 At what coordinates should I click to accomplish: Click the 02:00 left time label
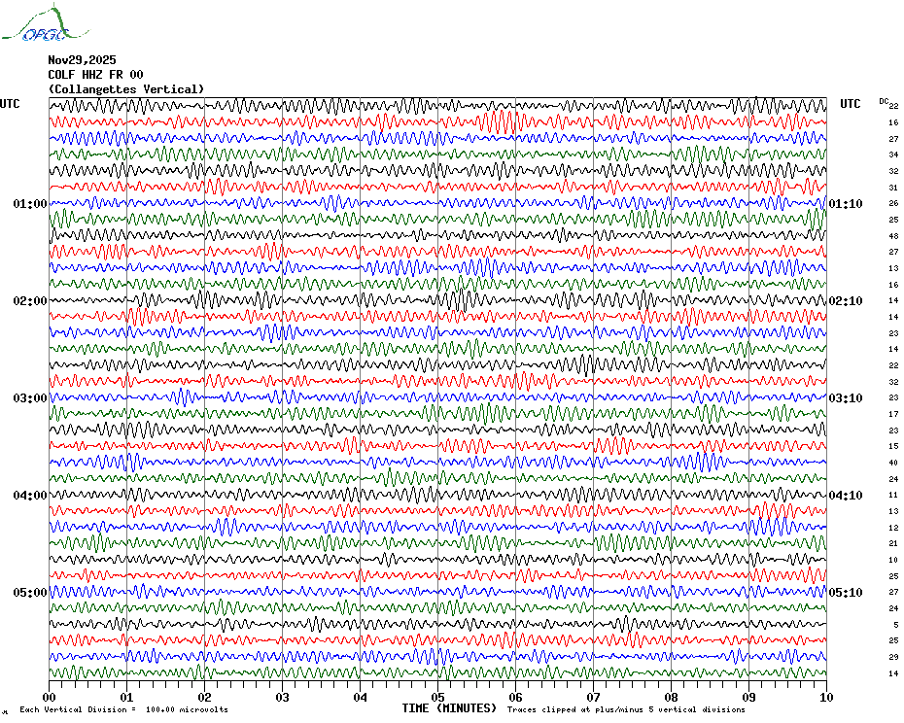[30, 301]
